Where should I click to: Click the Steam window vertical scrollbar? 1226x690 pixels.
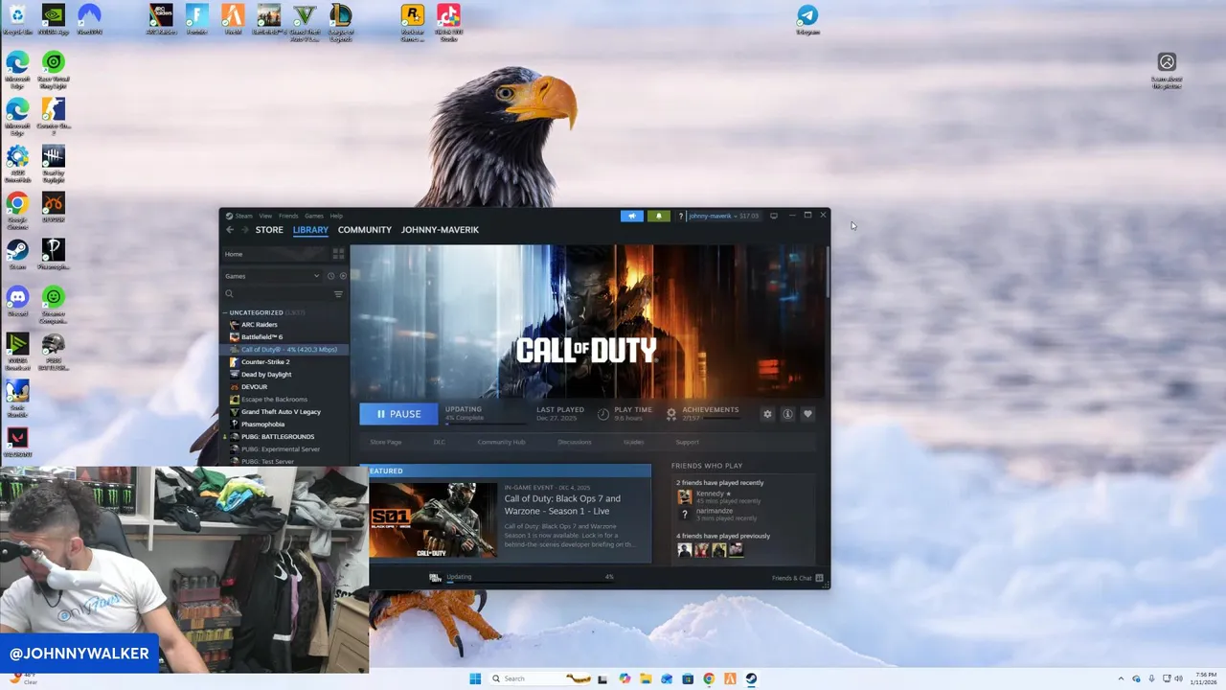[827, 271]
